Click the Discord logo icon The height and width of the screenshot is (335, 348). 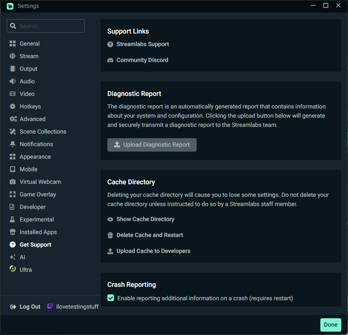click(110, 60)
